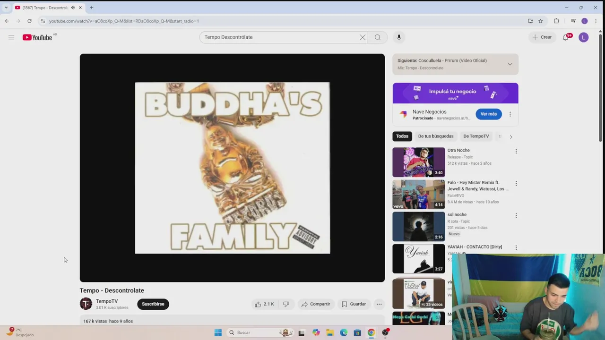Open the YouTube hamburger guide menu
Screen dimensions: 605x340
(11, 37)
